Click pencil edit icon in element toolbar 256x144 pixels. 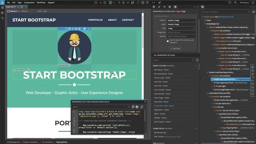[x=73, y=29]
